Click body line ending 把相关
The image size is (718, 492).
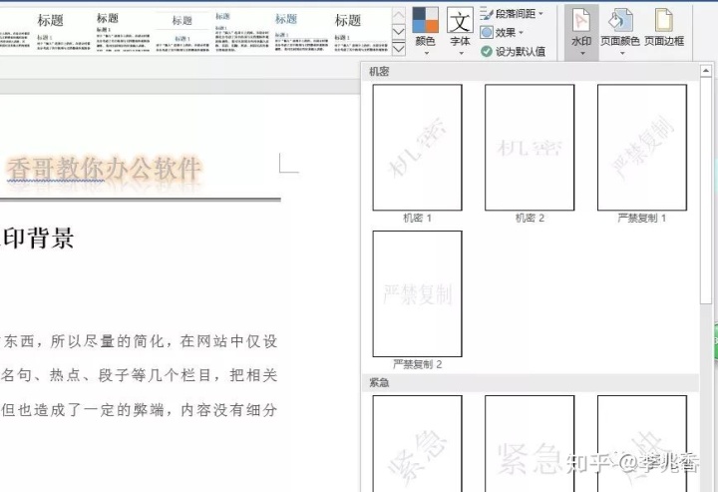click(x=139, y=375)
